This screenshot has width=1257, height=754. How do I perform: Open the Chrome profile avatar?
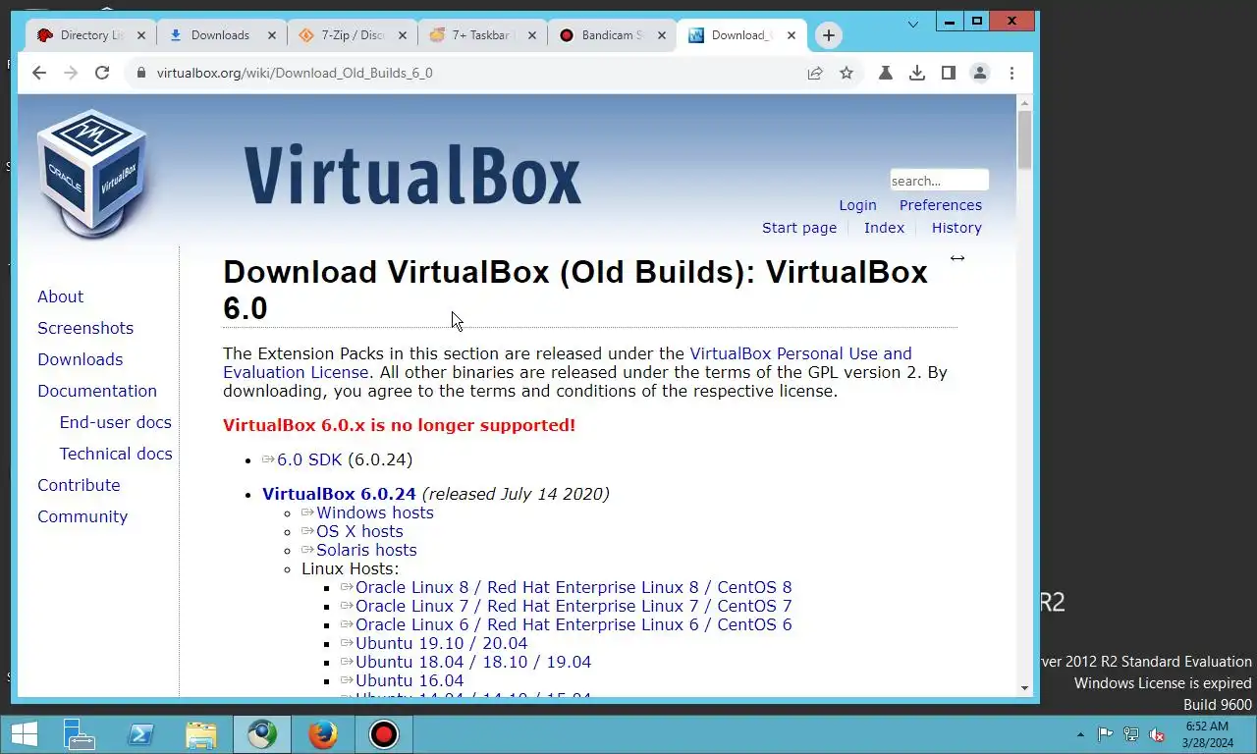[x=980, y=73]
